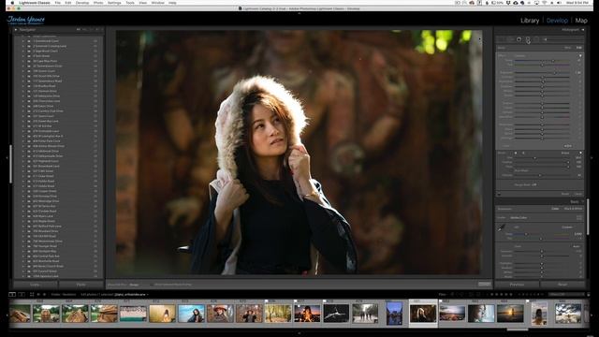Image resolution: width=599 pixels, height=337 pixels.
Task: Click the Copy button
Action: pos(35,285)
